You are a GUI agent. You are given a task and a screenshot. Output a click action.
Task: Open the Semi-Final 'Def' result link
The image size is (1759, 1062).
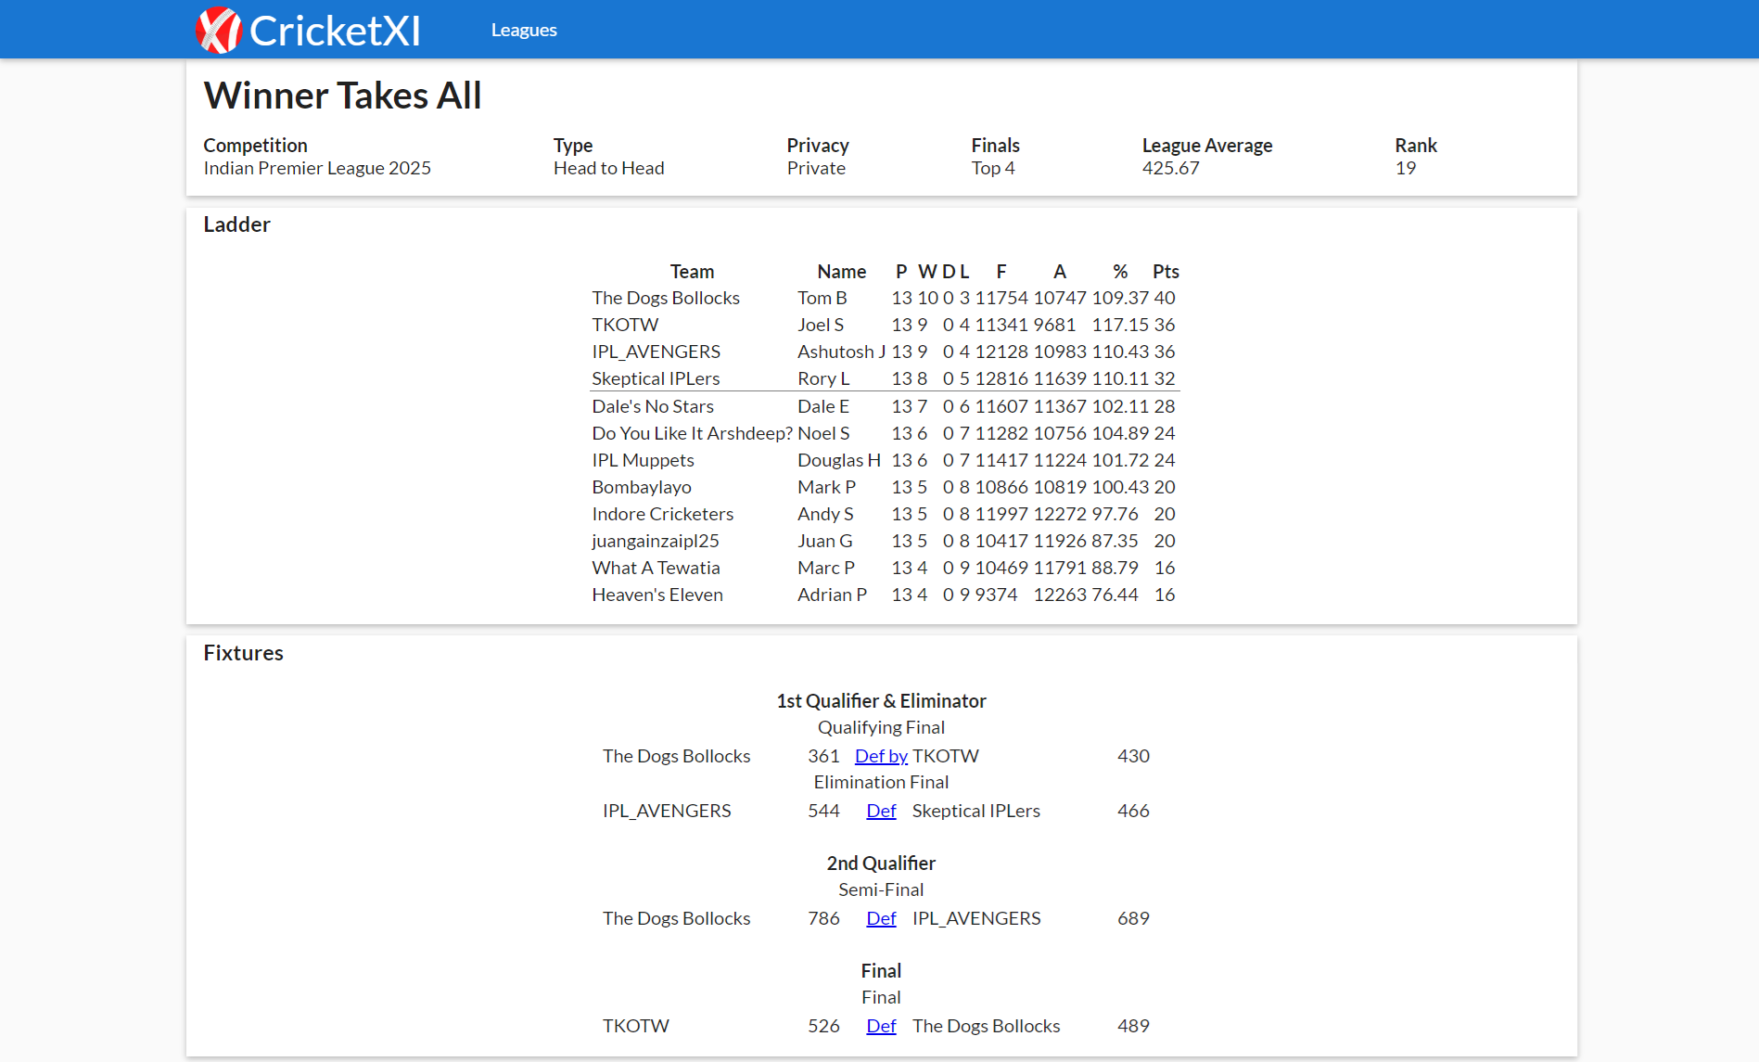point(881,918)
